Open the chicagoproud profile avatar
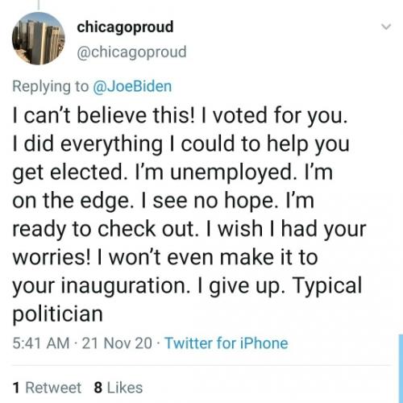 pyautogui.click(x=39, y=39)
